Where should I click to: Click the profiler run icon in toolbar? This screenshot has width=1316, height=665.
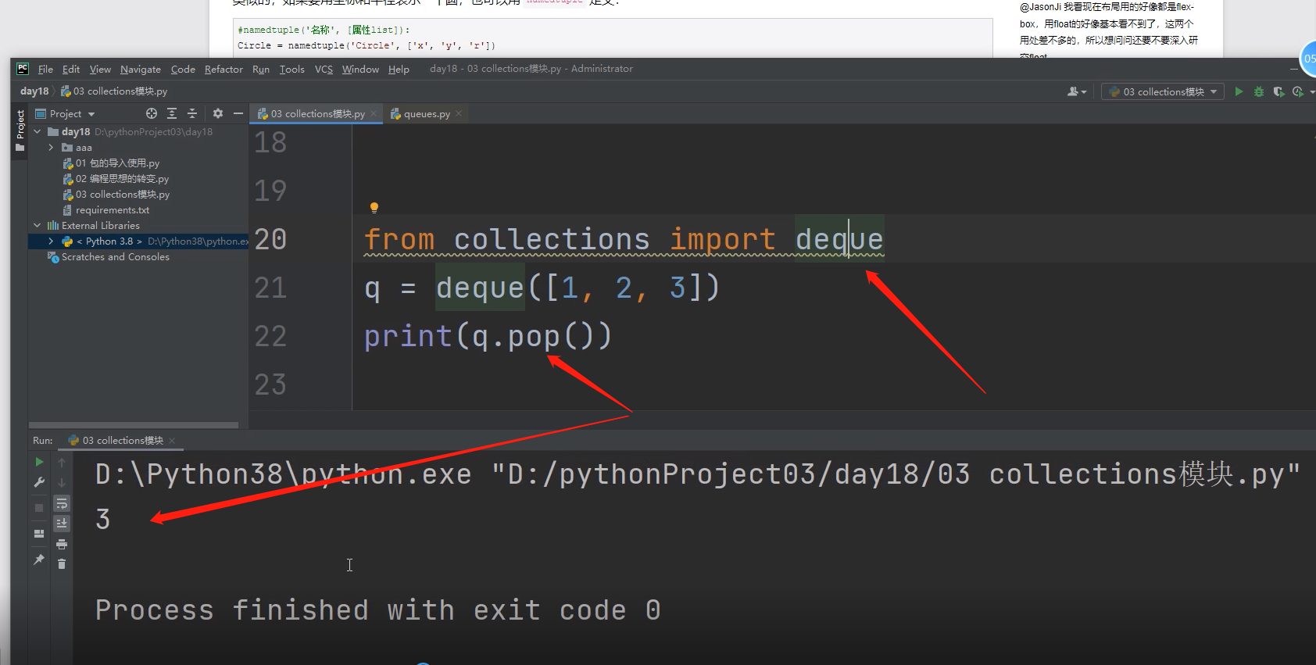tap(1298, 91)
